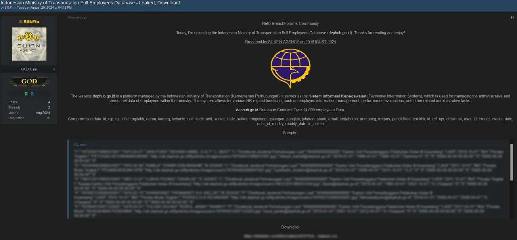
Task: Click the quote box vertical scrollbar
Action: click(511, 158)
